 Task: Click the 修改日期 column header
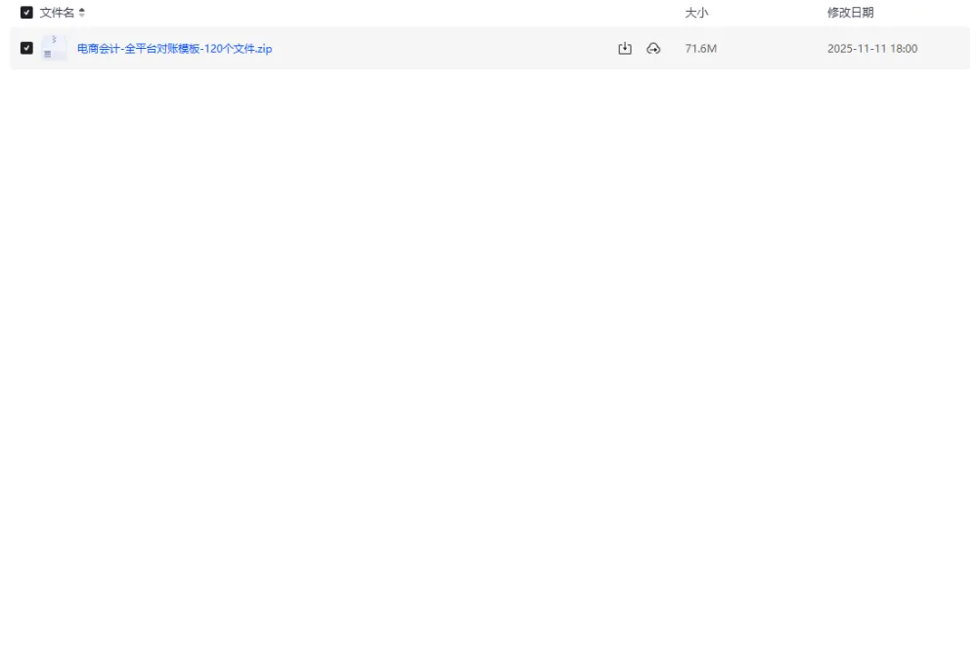click(x=850, y=13)
